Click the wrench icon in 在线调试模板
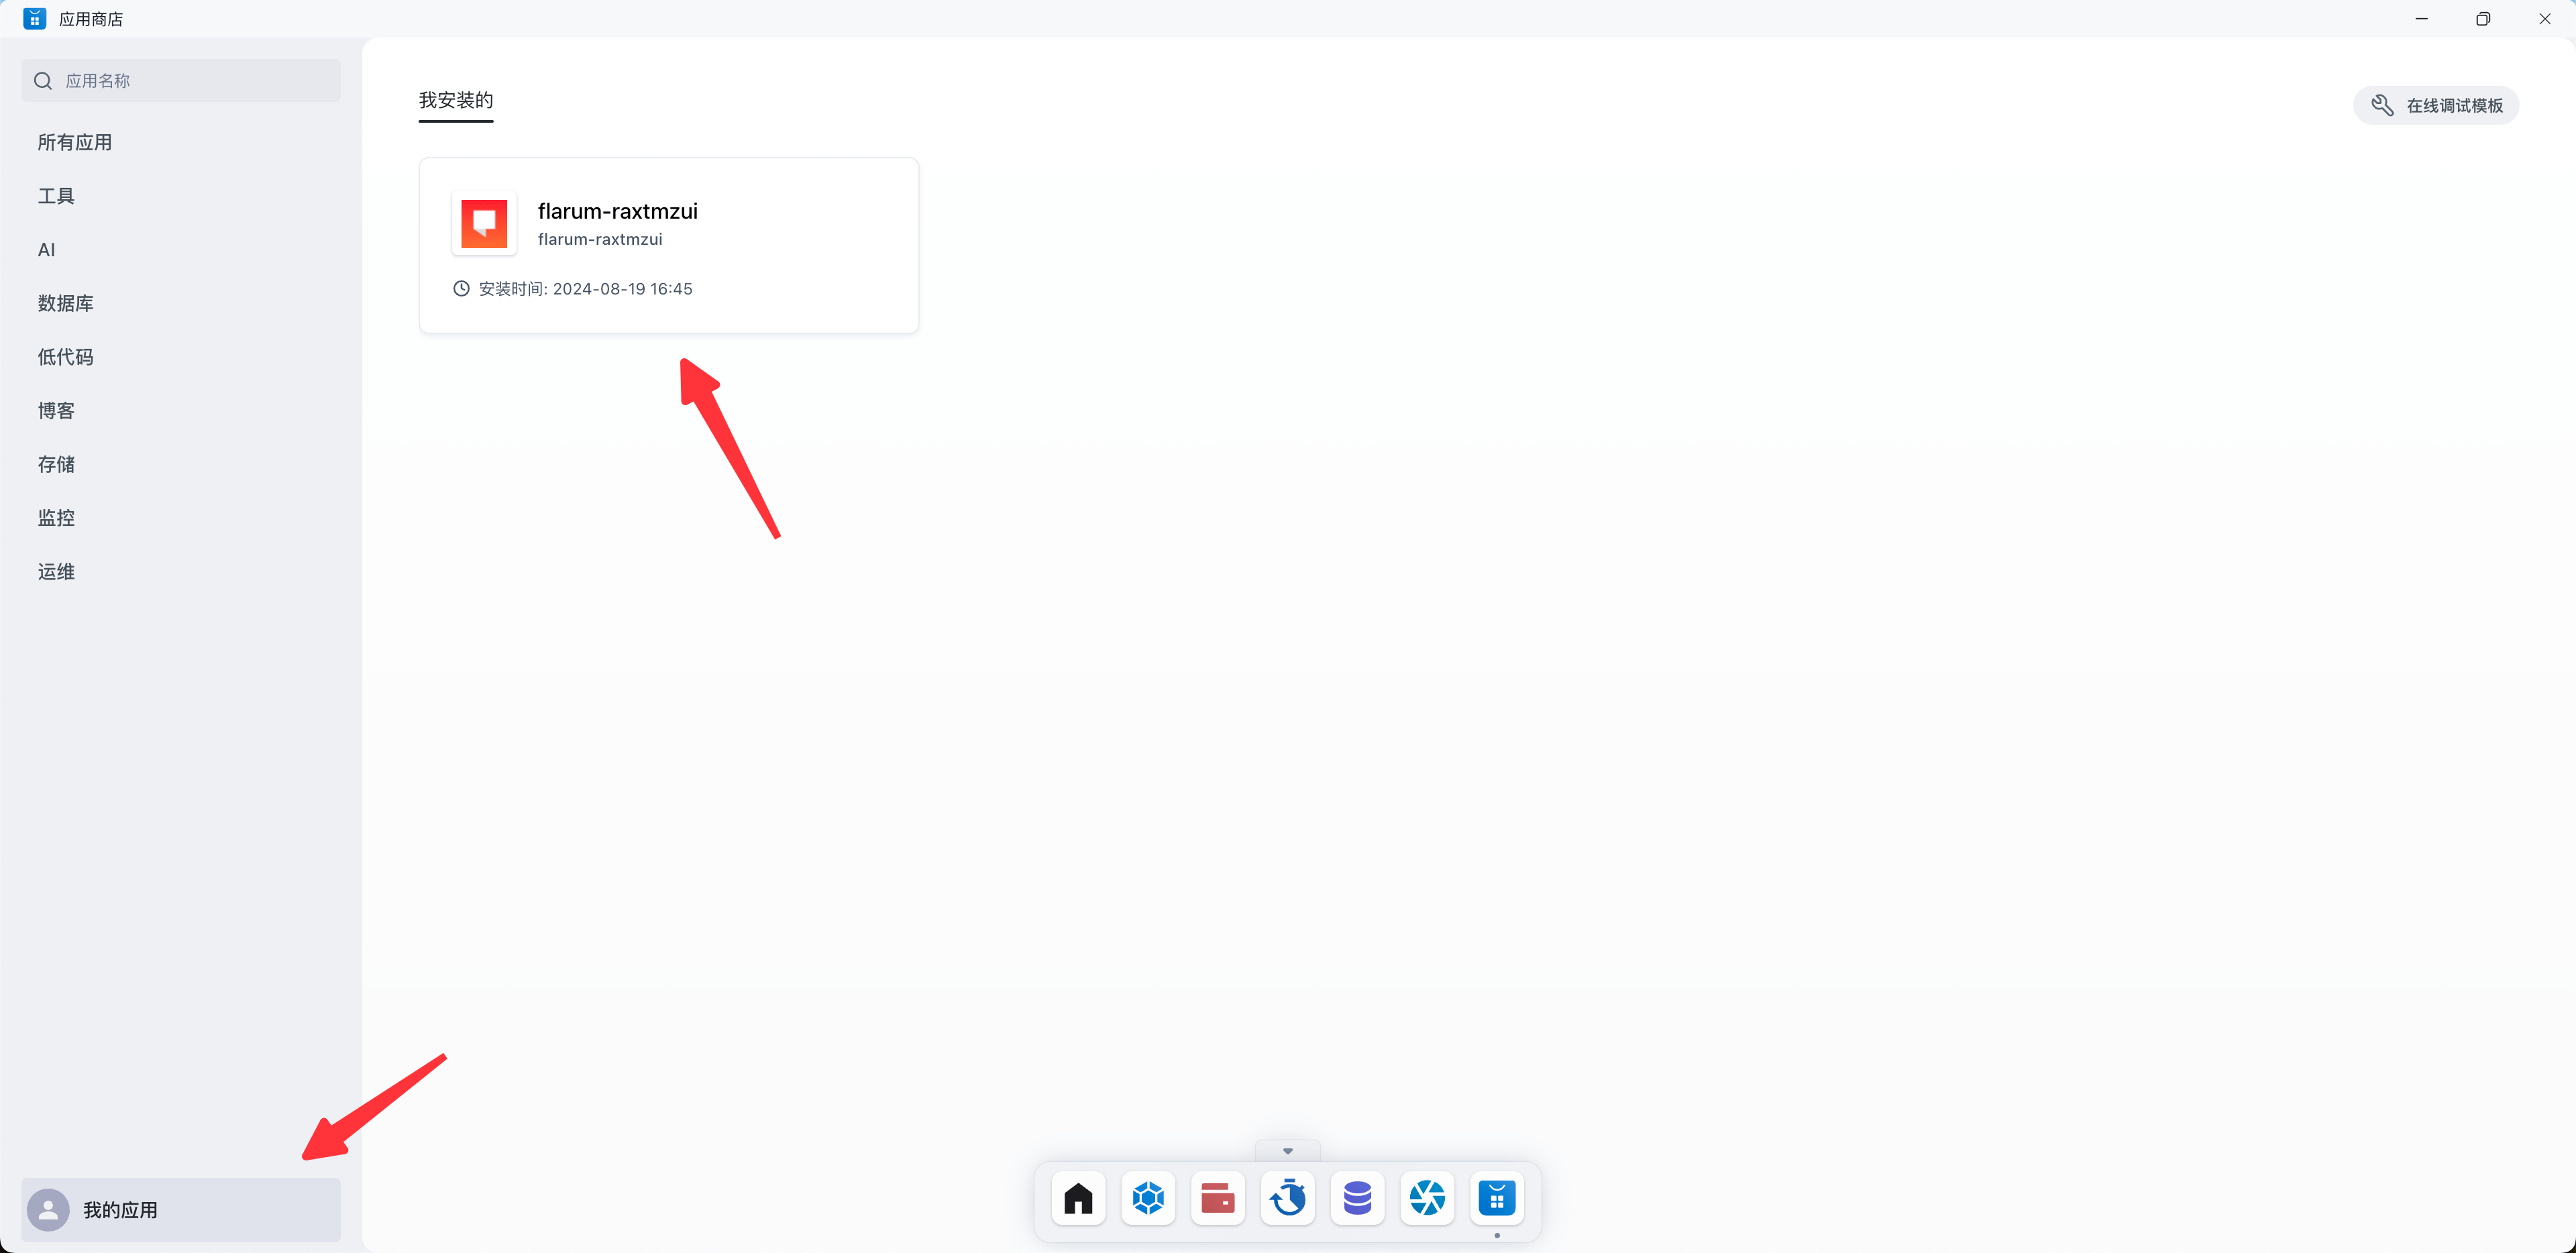 point(2382,105)
